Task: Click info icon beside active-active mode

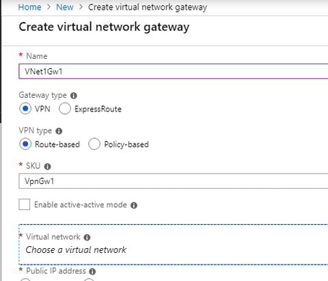Action: coord(134,205)
